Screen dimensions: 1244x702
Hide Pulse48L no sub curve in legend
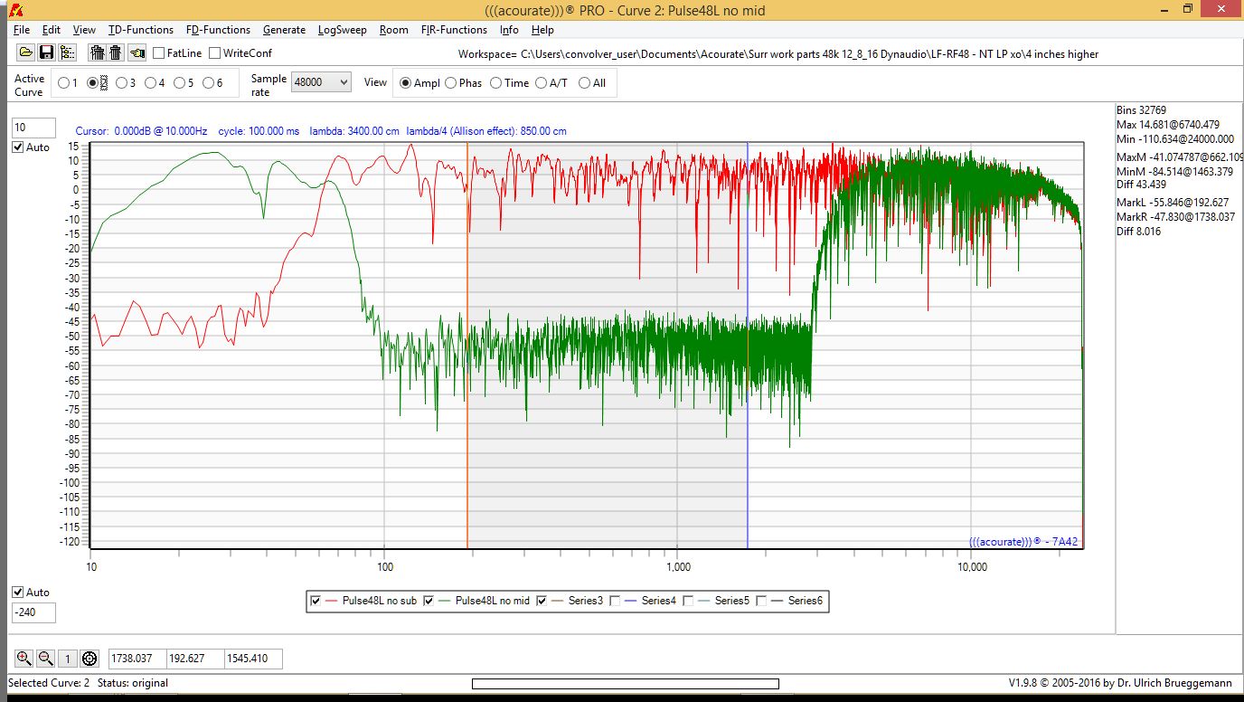point(316,601)
